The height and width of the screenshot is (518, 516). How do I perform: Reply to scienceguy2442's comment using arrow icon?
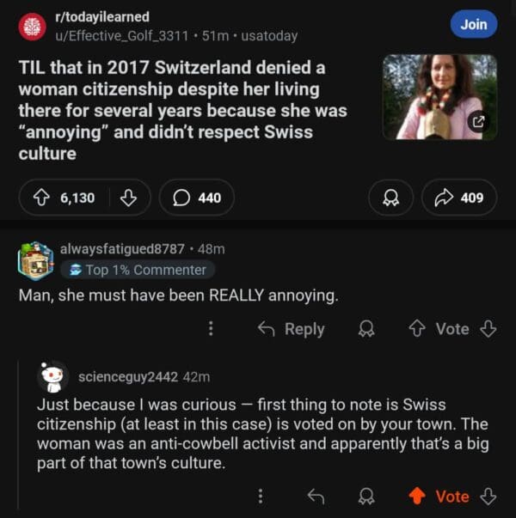(x=315, y=496)
